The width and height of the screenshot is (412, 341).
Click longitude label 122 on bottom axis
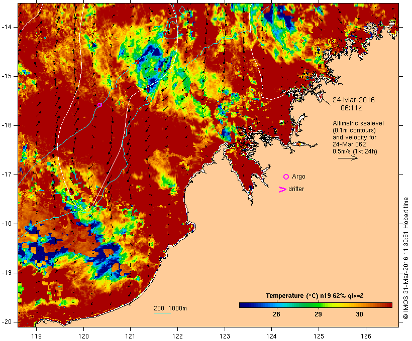coord(178,336)
